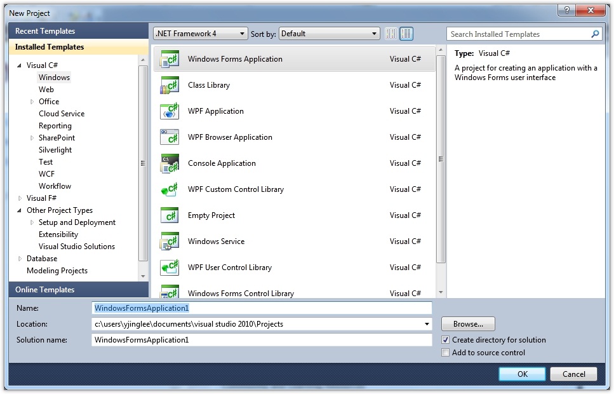The image size is (614, 394).
Task: Open the Location path dropdown arrow
Action: pyautogui.click(x=427, y=324)
